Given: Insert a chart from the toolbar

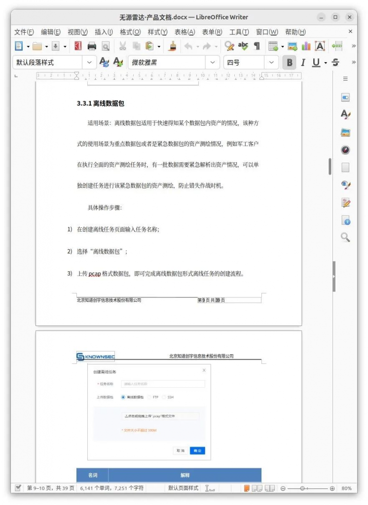Looking at the screenshot, I should [306, 46].
